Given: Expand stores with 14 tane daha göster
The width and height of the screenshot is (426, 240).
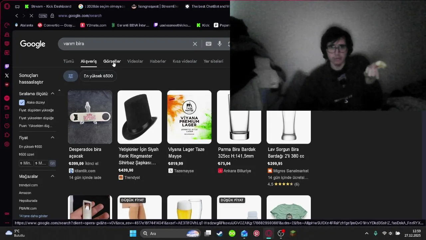Looking at the screenshot, I should 33,216.
